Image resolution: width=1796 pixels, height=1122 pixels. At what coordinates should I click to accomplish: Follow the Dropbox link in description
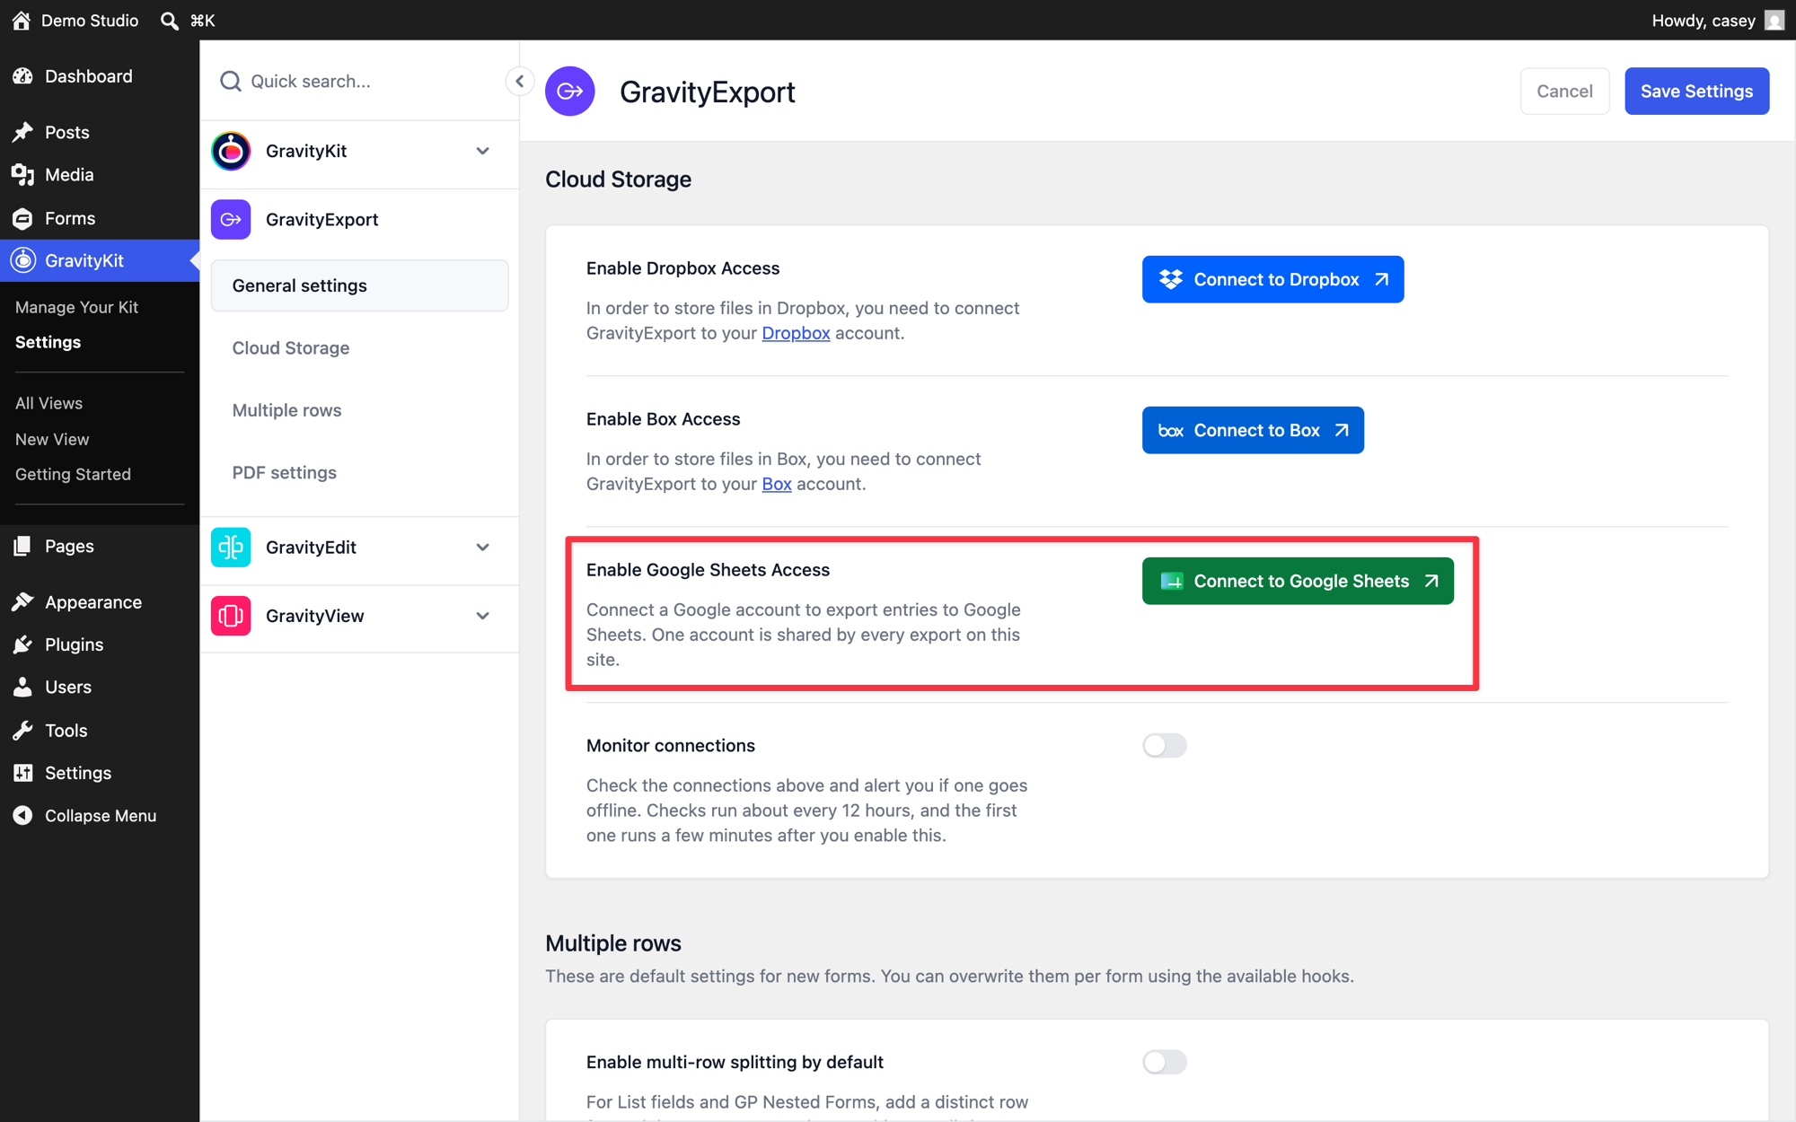click(796, 333)
